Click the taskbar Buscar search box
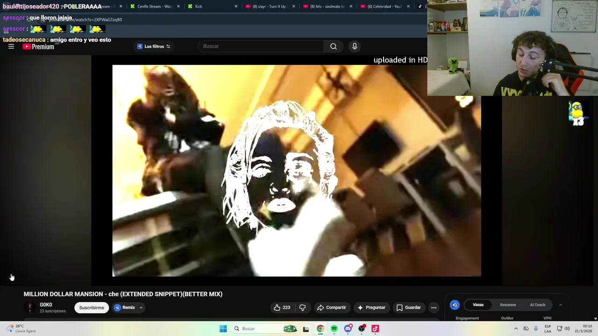 (265, 329)
